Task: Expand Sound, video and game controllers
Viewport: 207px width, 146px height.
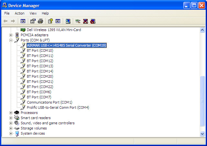Action: [11, 123]
